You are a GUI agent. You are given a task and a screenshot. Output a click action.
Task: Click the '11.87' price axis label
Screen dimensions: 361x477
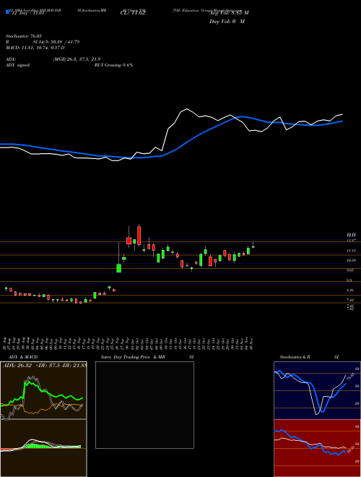coord(351,241)
